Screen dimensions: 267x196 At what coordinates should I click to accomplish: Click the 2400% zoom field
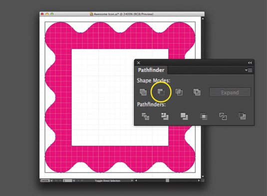click(x=45, y=180)
